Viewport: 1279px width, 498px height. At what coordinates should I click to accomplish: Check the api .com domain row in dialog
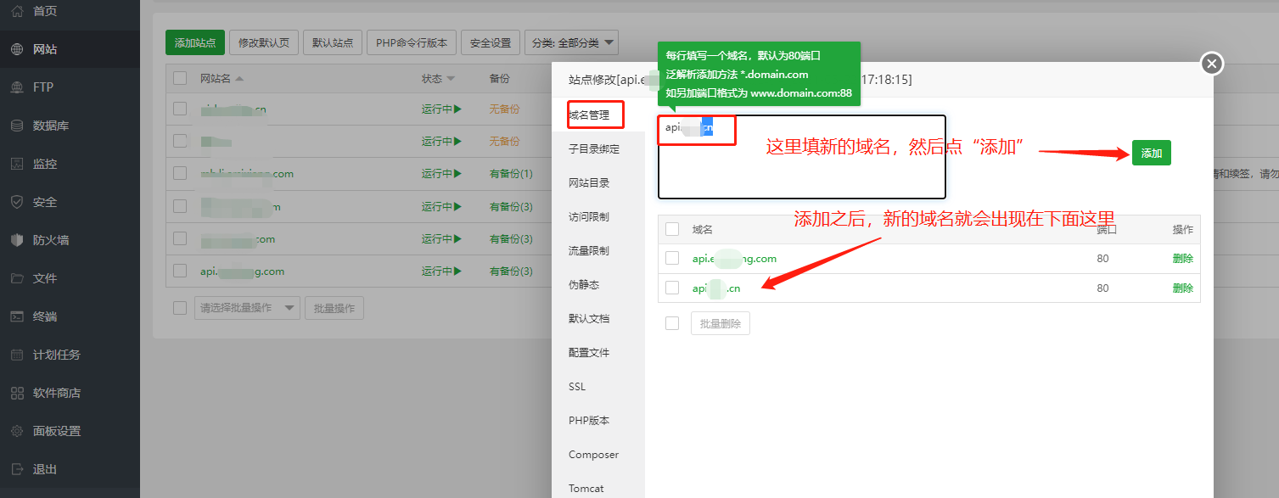click(672, 258)
